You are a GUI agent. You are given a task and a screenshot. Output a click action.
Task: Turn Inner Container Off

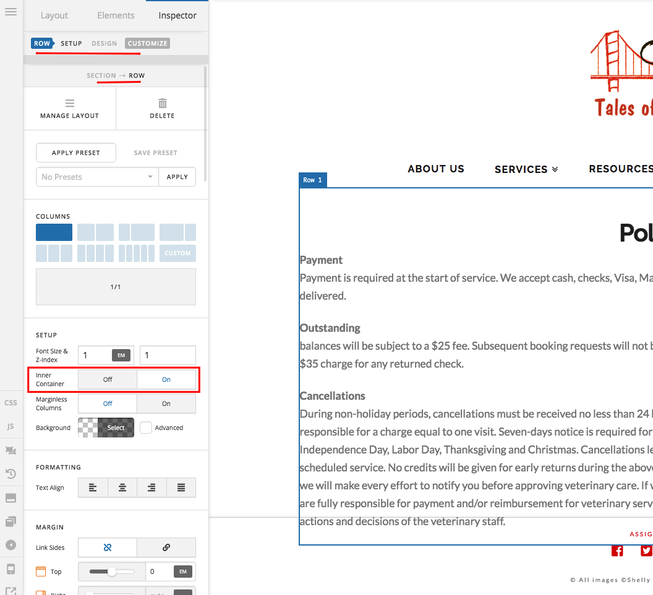108,379
